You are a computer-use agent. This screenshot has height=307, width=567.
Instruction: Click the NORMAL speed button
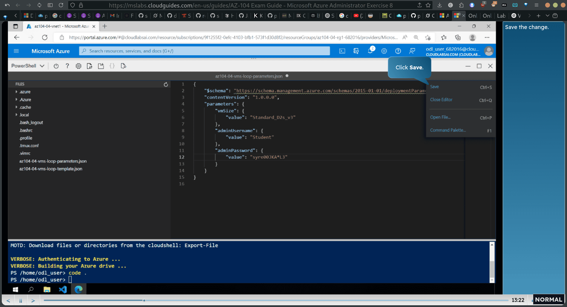548,300
